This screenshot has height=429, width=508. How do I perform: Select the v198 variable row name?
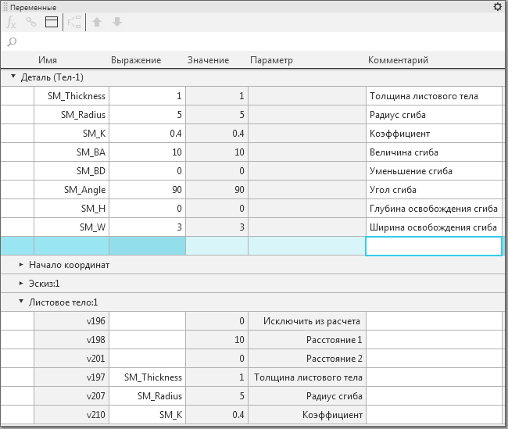(71, 340)
